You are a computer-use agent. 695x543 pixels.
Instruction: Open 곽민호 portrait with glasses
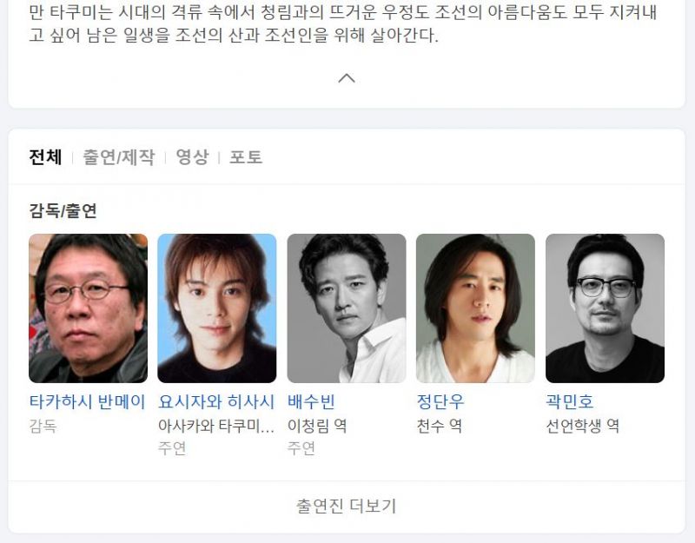point(605,308)
